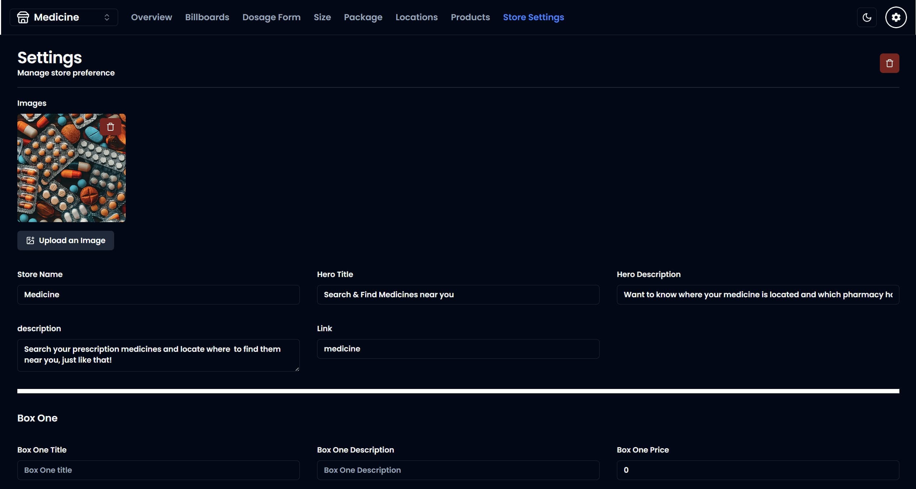Screen dimensions: 916x489
Task: Open the Billboards tab
Action: click(x=207, y=17)
